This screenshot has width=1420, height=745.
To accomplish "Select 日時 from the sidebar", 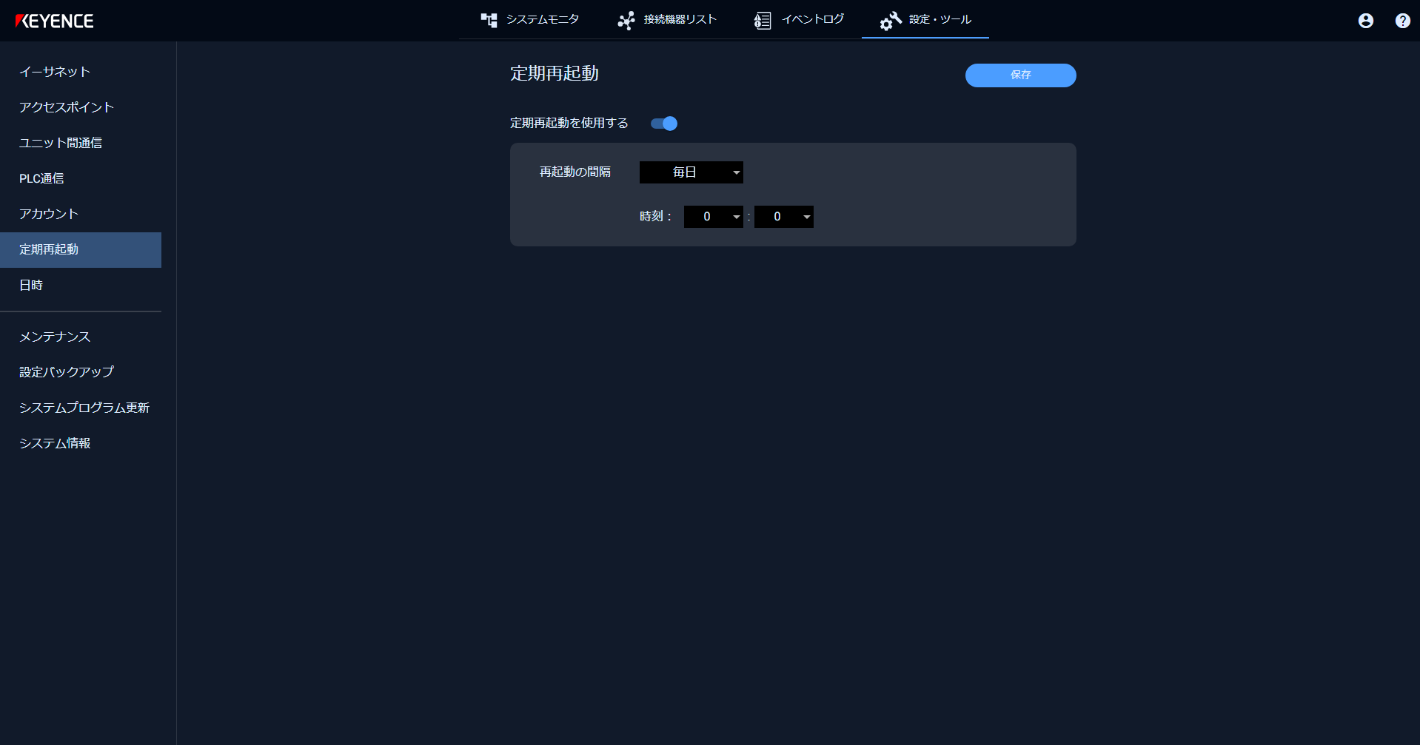I will pyautogui.click(x=32, y=285).
